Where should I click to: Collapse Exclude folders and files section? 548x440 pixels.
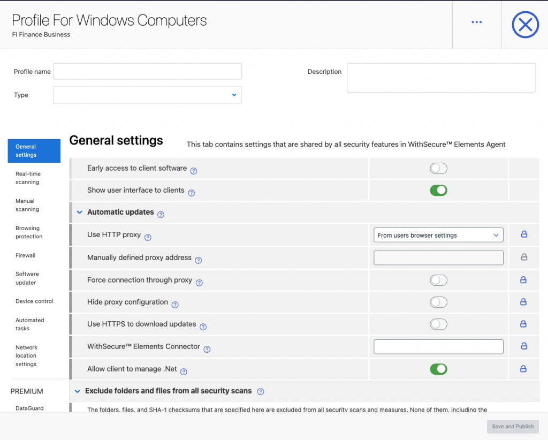click(x=78, y=391)
